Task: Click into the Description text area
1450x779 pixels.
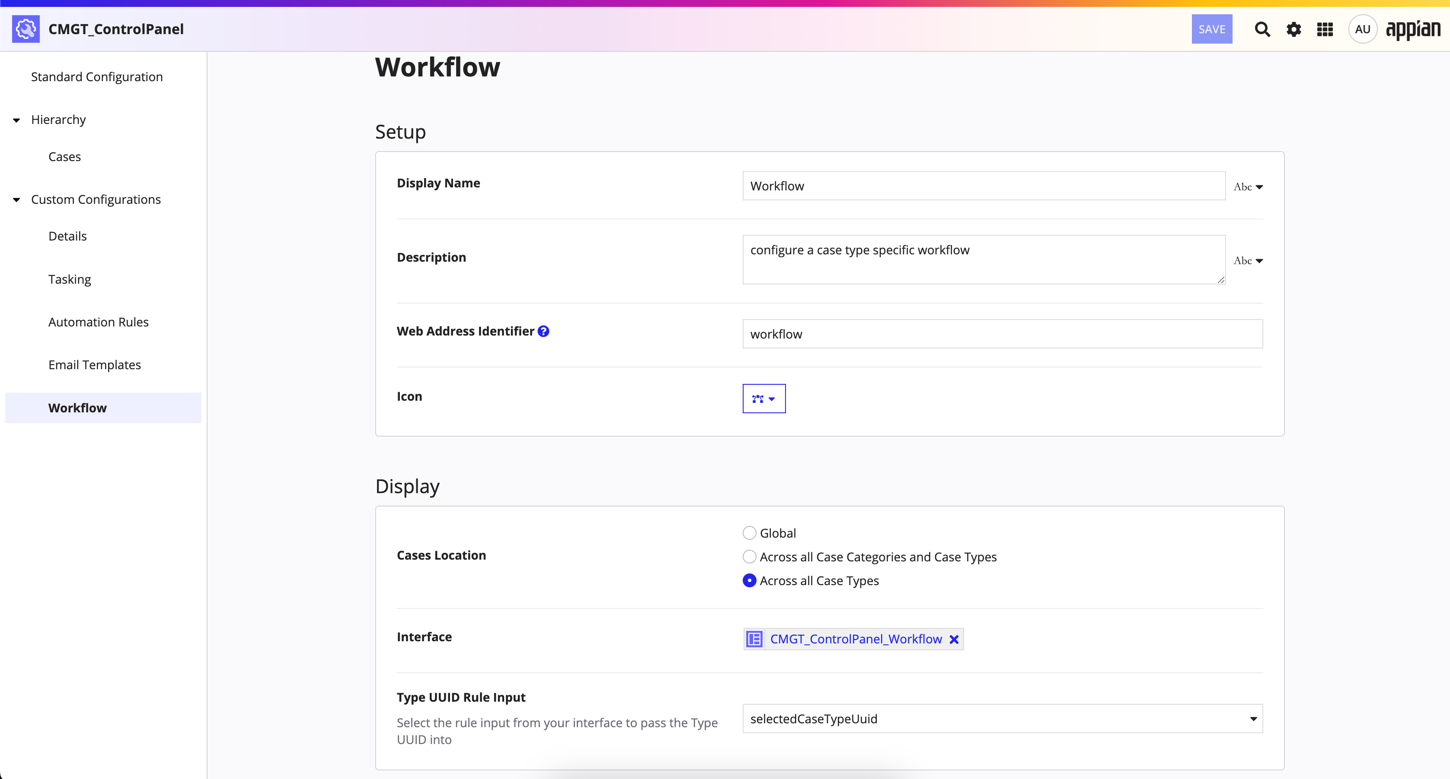Action: pyautogui.click(x=984, y=260)
